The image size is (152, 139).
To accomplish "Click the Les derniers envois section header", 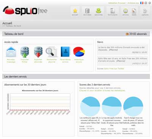I will click(x=76, y=77).
